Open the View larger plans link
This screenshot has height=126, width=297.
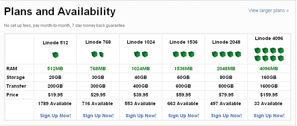click(268, 10)
